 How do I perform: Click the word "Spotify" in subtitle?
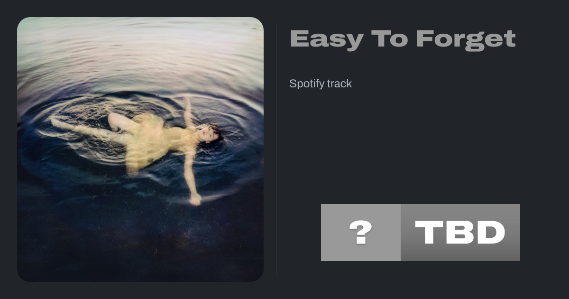click(x=306, y=84)
